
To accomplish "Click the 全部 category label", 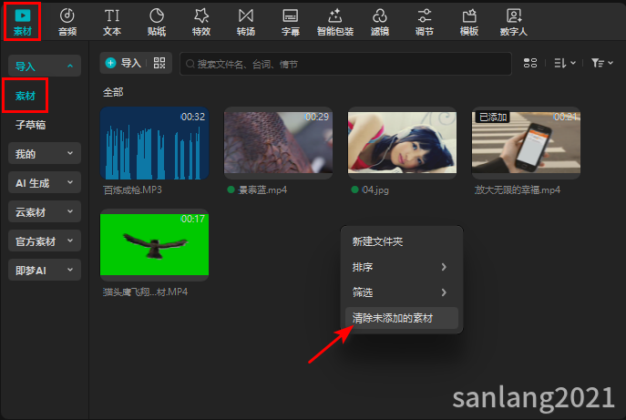I will [113, 92].
